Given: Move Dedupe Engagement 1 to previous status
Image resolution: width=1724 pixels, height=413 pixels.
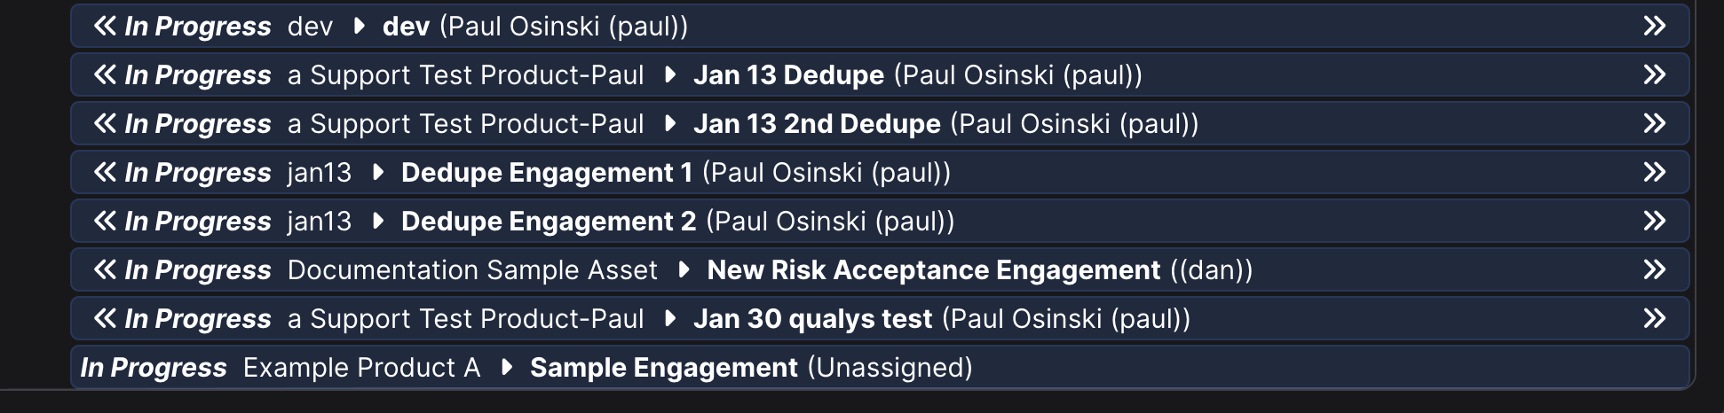Looking at the screenshot, I should (x=105, y=173).
